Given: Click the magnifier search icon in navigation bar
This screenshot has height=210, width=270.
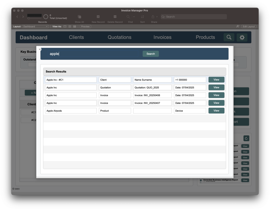Looking at the screenshot, I should click(229, 37).
